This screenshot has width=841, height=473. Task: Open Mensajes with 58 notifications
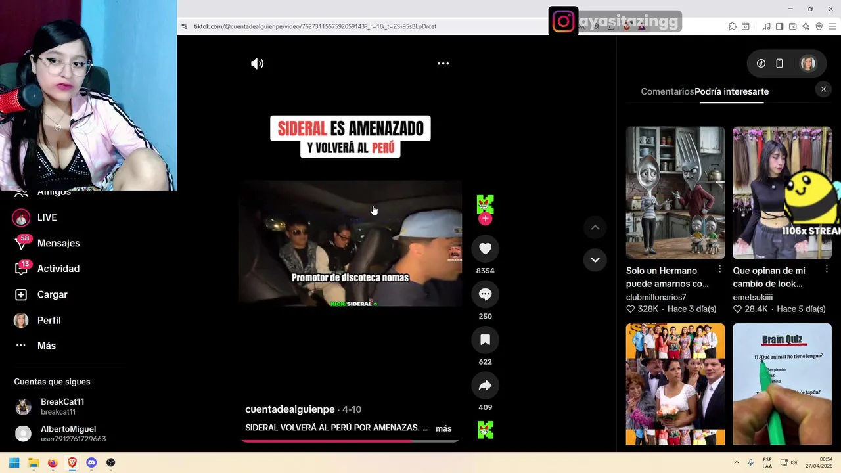click(x=58, y=243)
